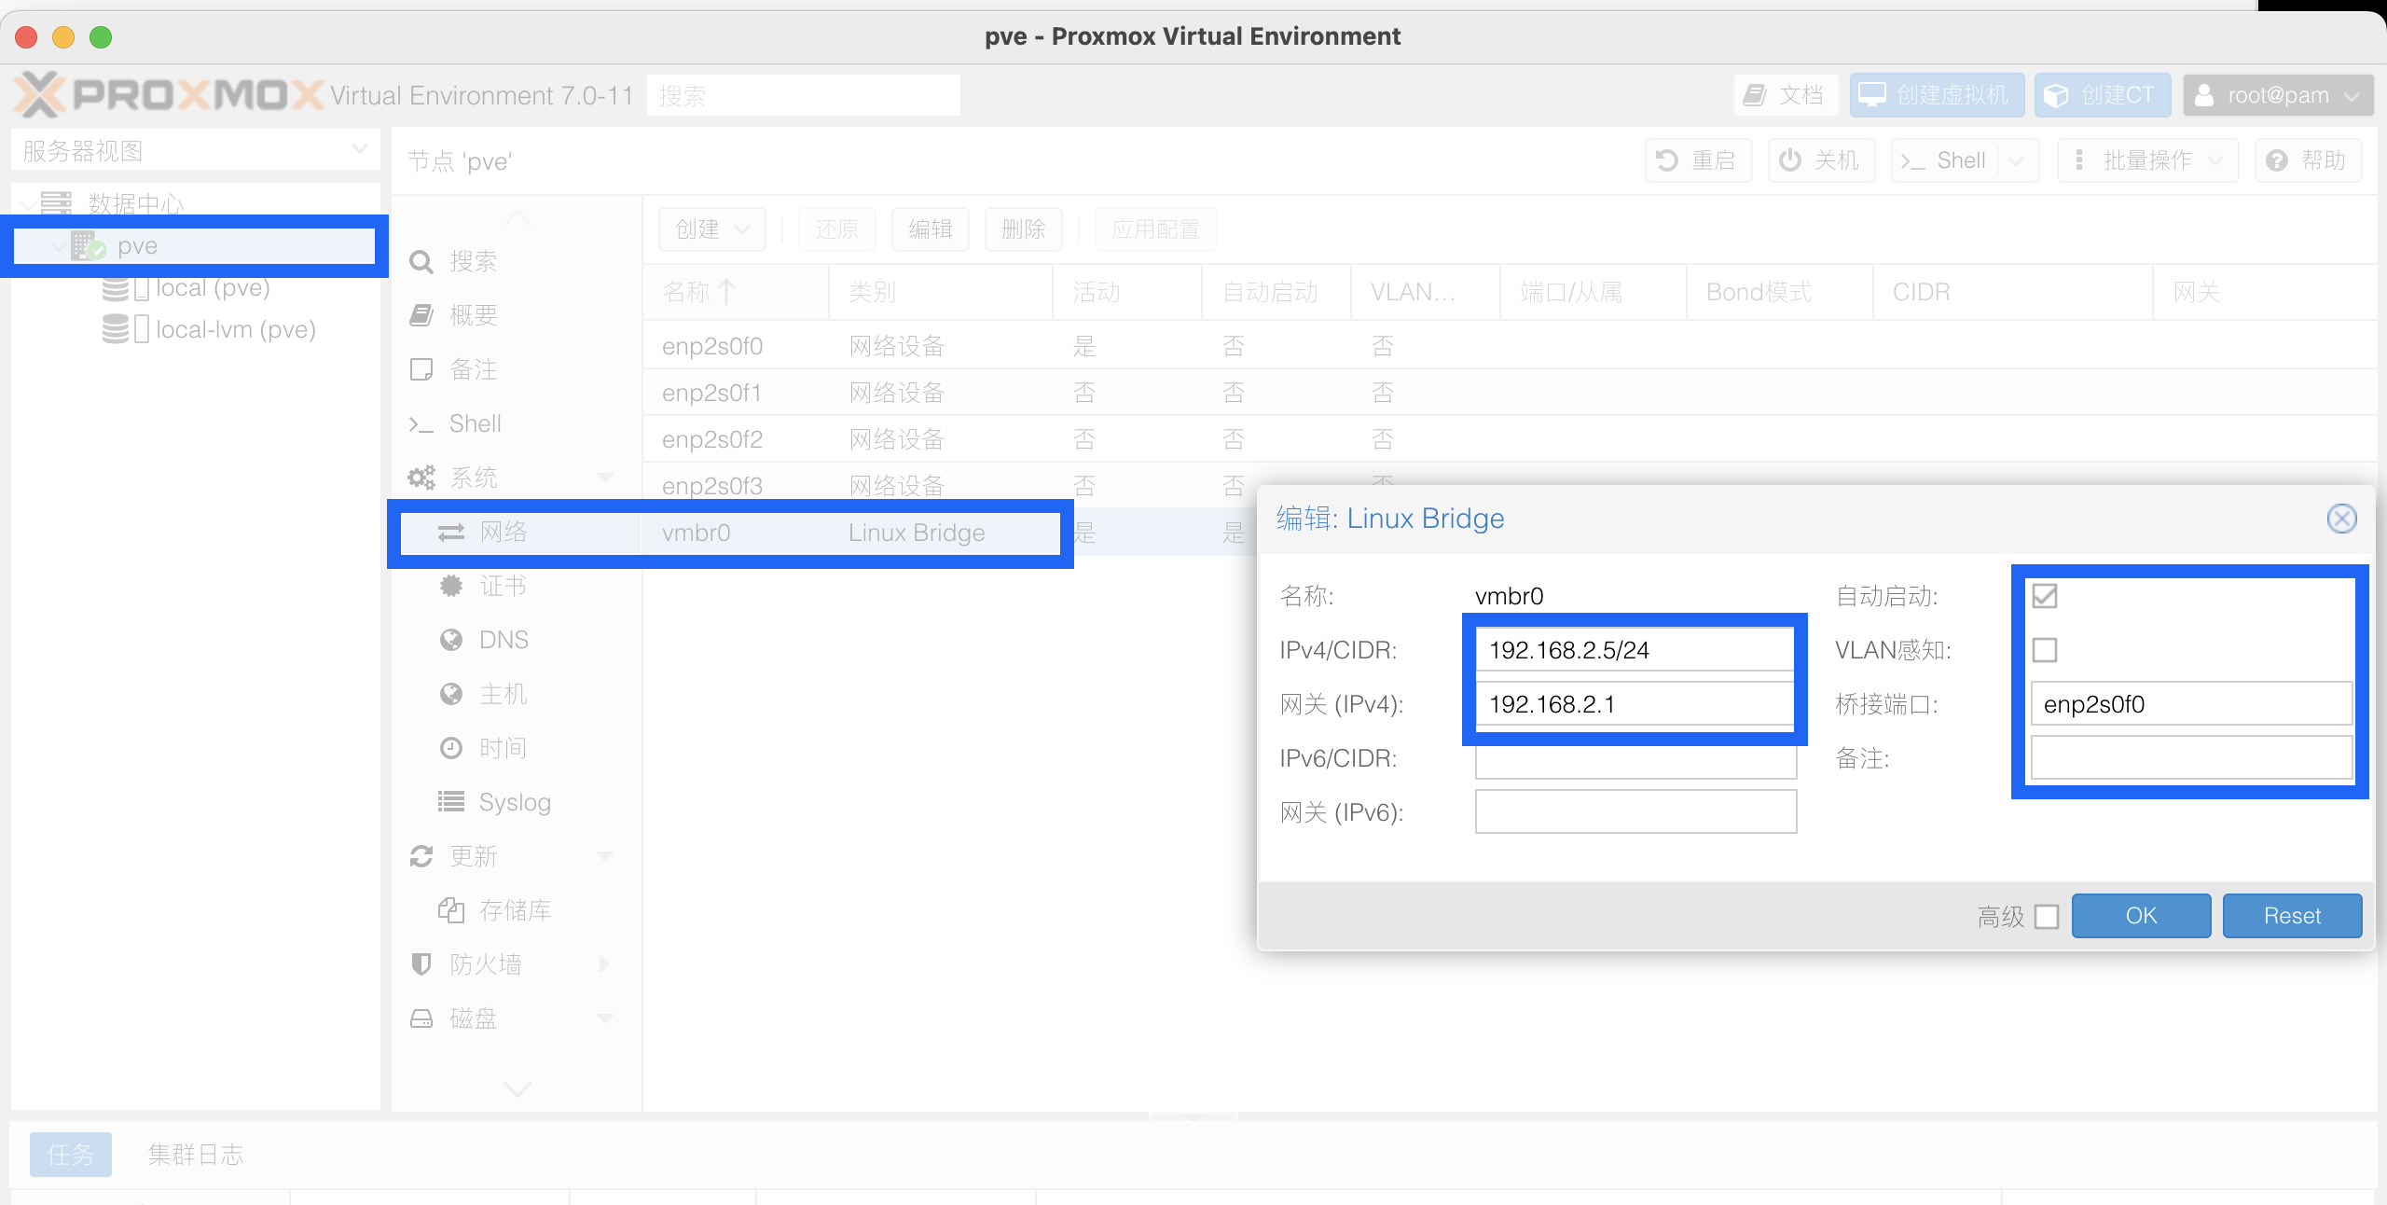2387x1205 pixels.
Task: Open the 文档 documentation button
Action: (x=1786, y=95)
